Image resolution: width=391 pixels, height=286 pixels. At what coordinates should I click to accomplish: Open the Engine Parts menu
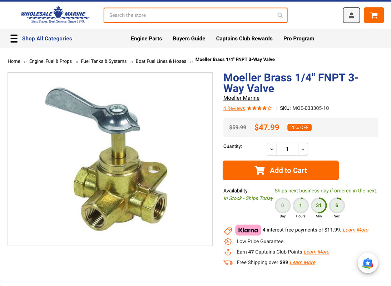coord(147,39)
